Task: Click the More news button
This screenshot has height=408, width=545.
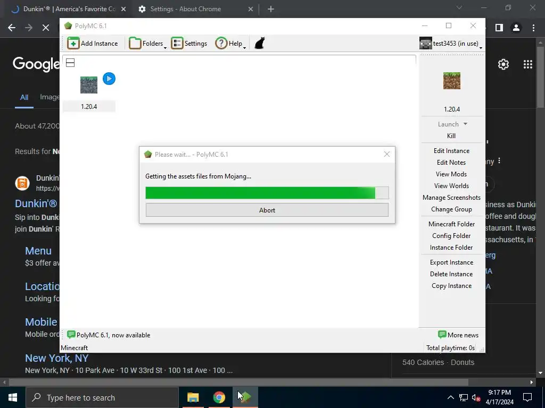Action: click(x=458, y=335)
